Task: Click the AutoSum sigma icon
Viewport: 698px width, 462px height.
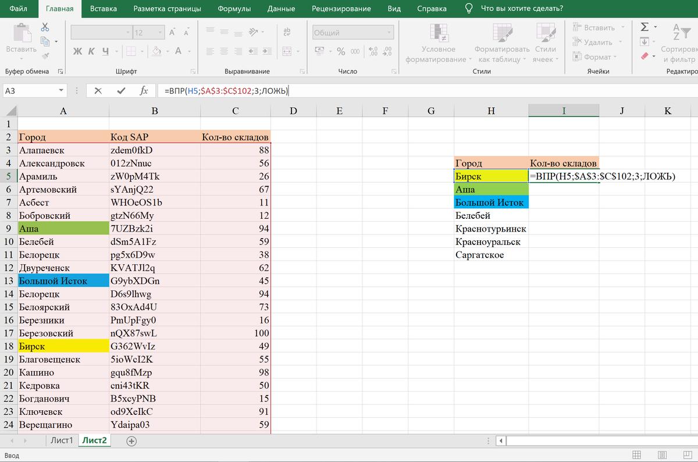Action: point(644,27)
